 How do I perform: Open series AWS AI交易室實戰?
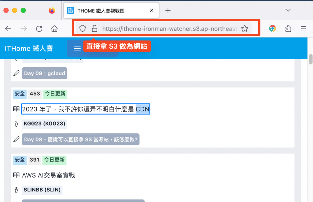(x=49, y=175)
